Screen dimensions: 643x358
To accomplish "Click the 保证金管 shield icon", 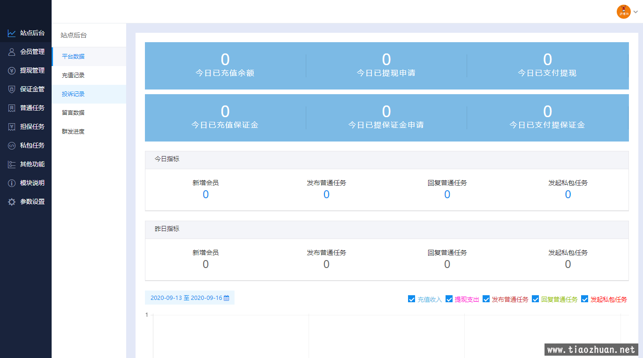I will coord(12,89).
